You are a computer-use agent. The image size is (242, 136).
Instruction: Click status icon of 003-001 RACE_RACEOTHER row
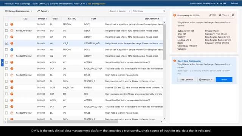pos(12,107)
